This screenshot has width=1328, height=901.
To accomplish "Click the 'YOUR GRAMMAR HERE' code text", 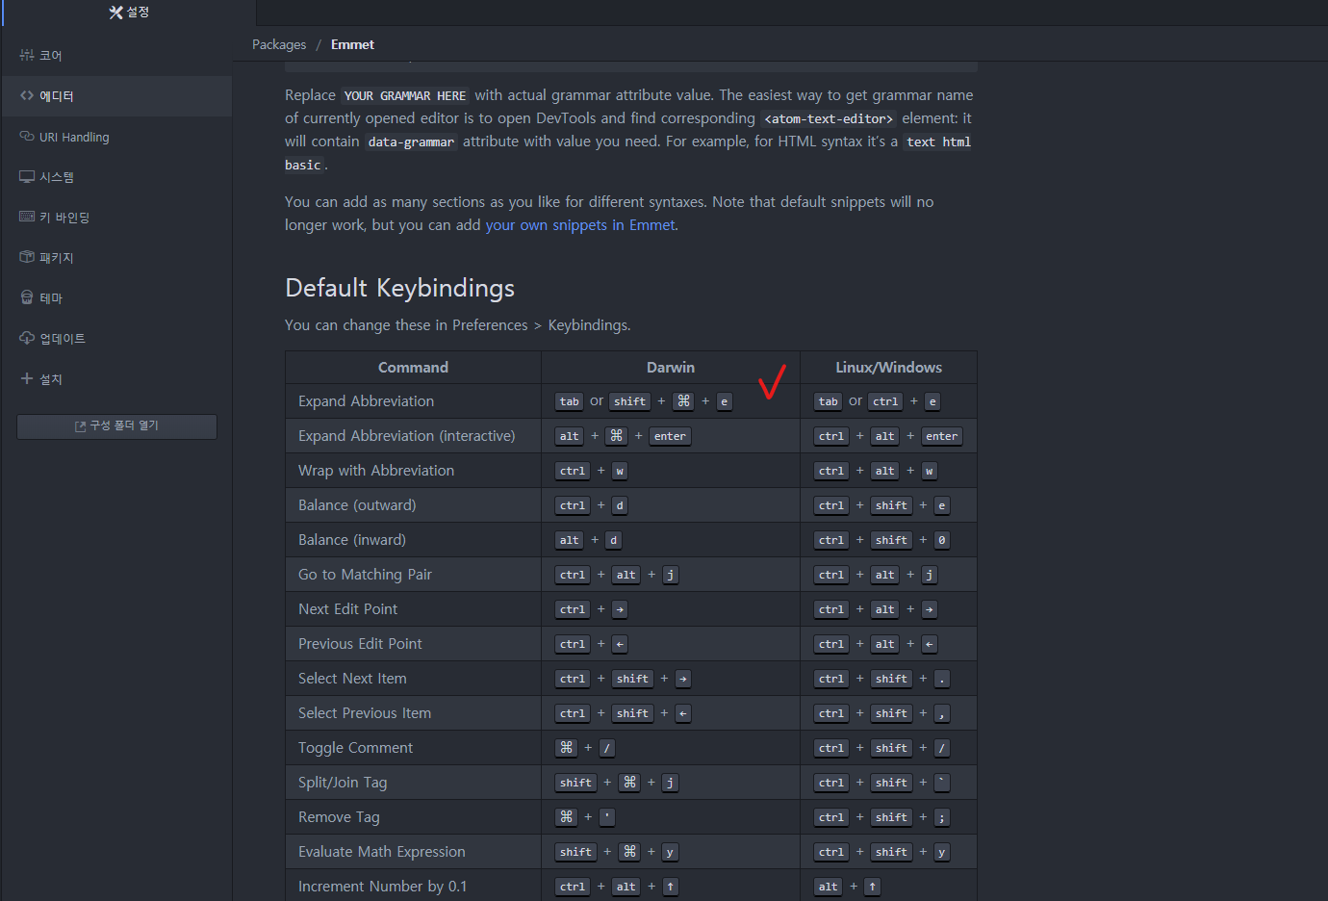I will pyautogui.click(x=405, y=96).
